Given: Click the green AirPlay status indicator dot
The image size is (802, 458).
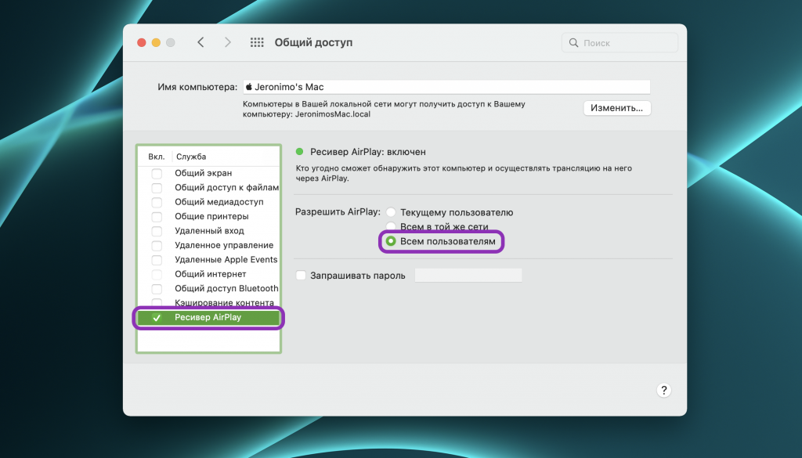Looking at the screenshot, I should click(x=300, y=151).
